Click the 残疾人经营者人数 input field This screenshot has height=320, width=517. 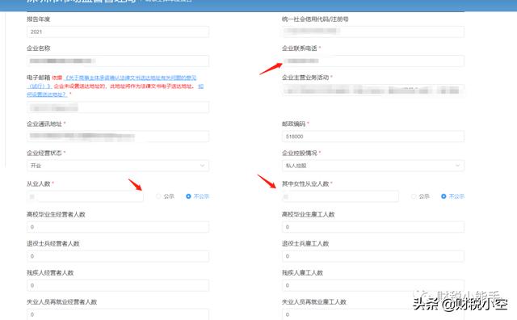click(x=118, y=285)
